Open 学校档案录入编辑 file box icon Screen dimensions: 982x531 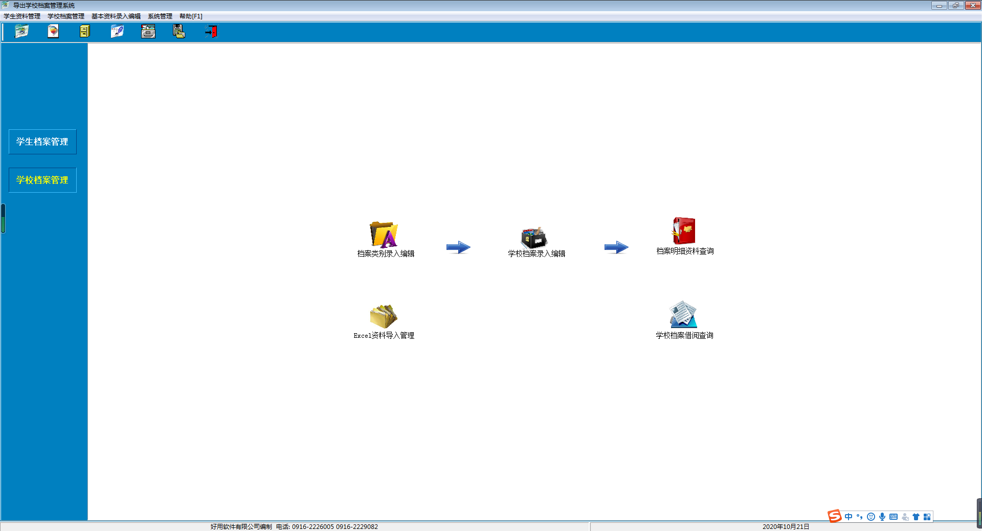point(534,238)
